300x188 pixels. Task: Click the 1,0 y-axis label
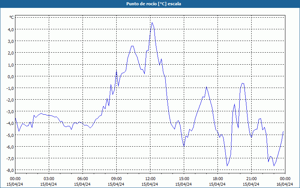(x=11, y=65)
